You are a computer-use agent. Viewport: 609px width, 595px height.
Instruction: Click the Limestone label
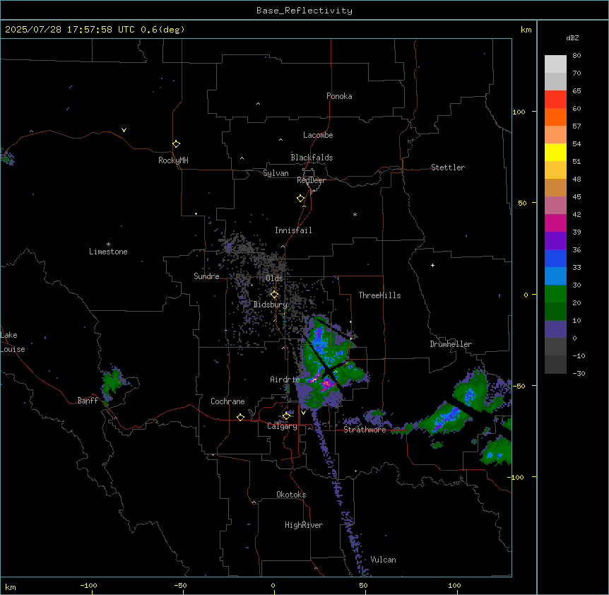[108, 252]
